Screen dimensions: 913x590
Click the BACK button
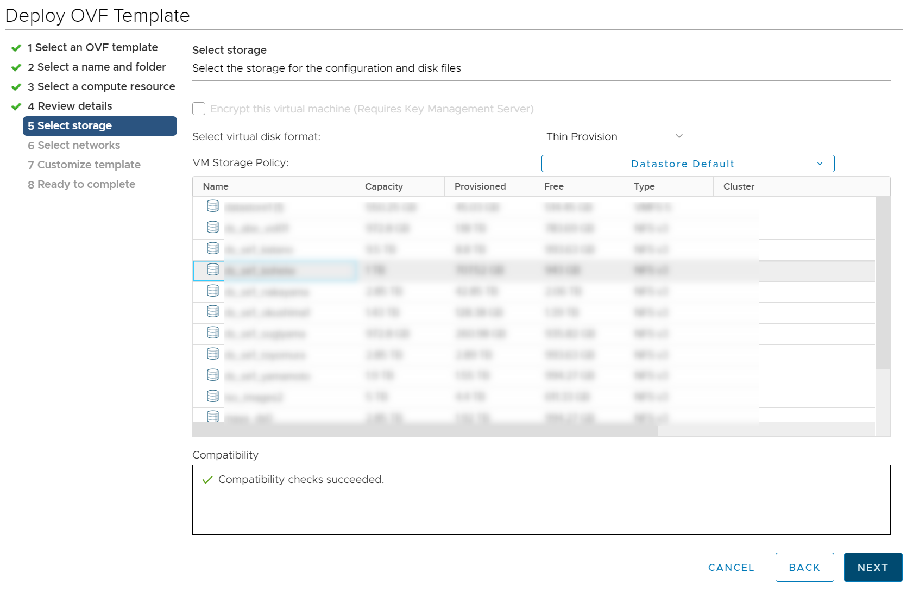tap(804, 567)
